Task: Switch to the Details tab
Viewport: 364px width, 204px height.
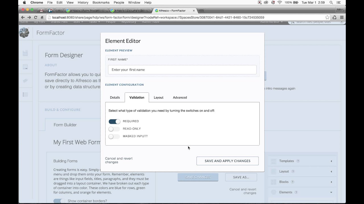Action: tap(115, 97)
